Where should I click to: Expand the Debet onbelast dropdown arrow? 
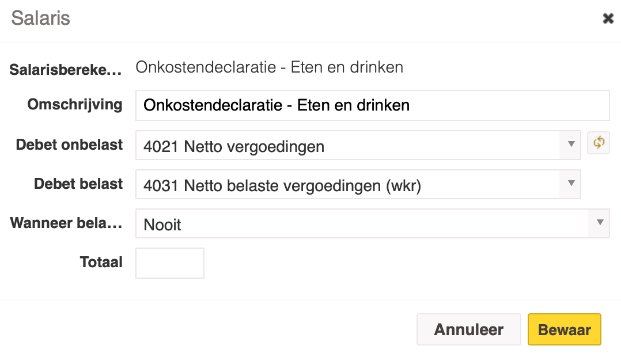click(571, 144)
